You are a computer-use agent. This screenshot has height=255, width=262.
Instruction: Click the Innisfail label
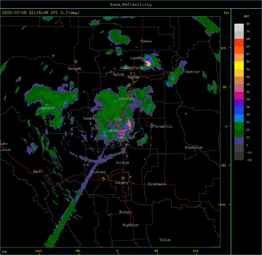click(126, 99)
